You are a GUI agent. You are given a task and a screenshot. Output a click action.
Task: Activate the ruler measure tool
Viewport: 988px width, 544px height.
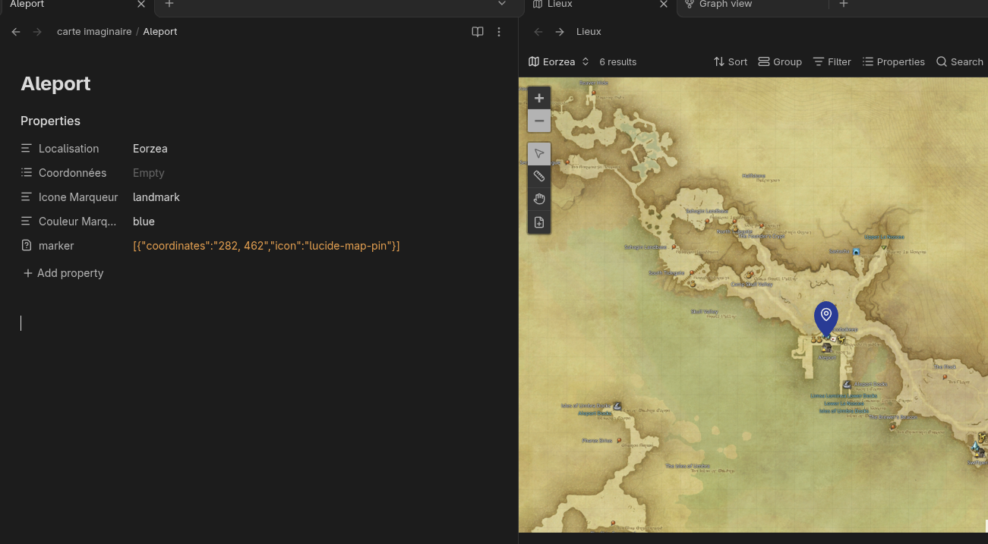tap(539, 177)
